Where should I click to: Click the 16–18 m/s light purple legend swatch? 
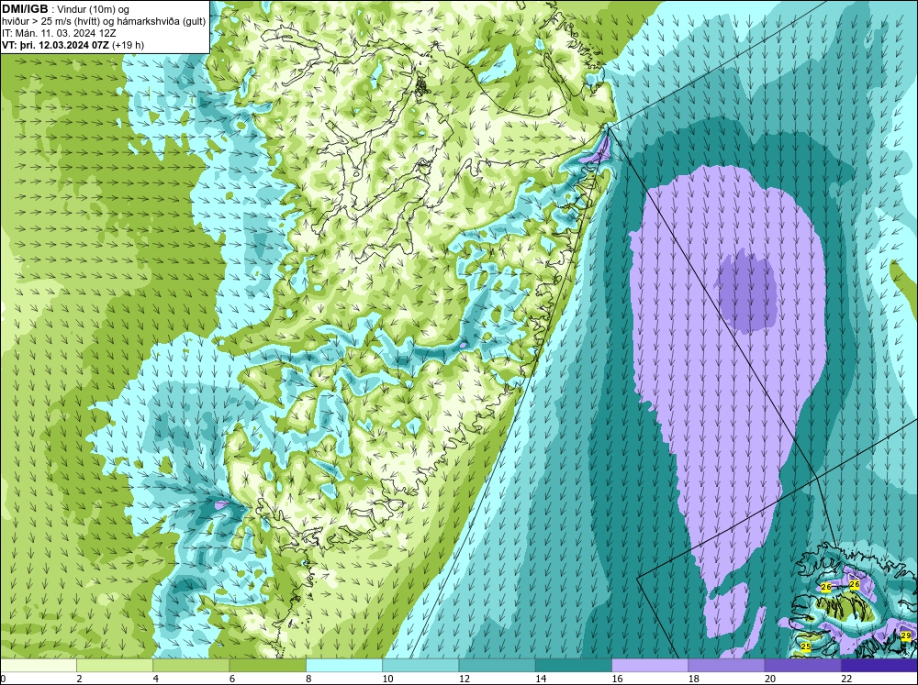click(x=650, y=665)
